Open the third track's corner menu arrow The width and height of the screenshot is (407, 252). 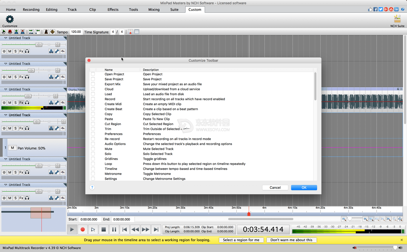[65, 89]
